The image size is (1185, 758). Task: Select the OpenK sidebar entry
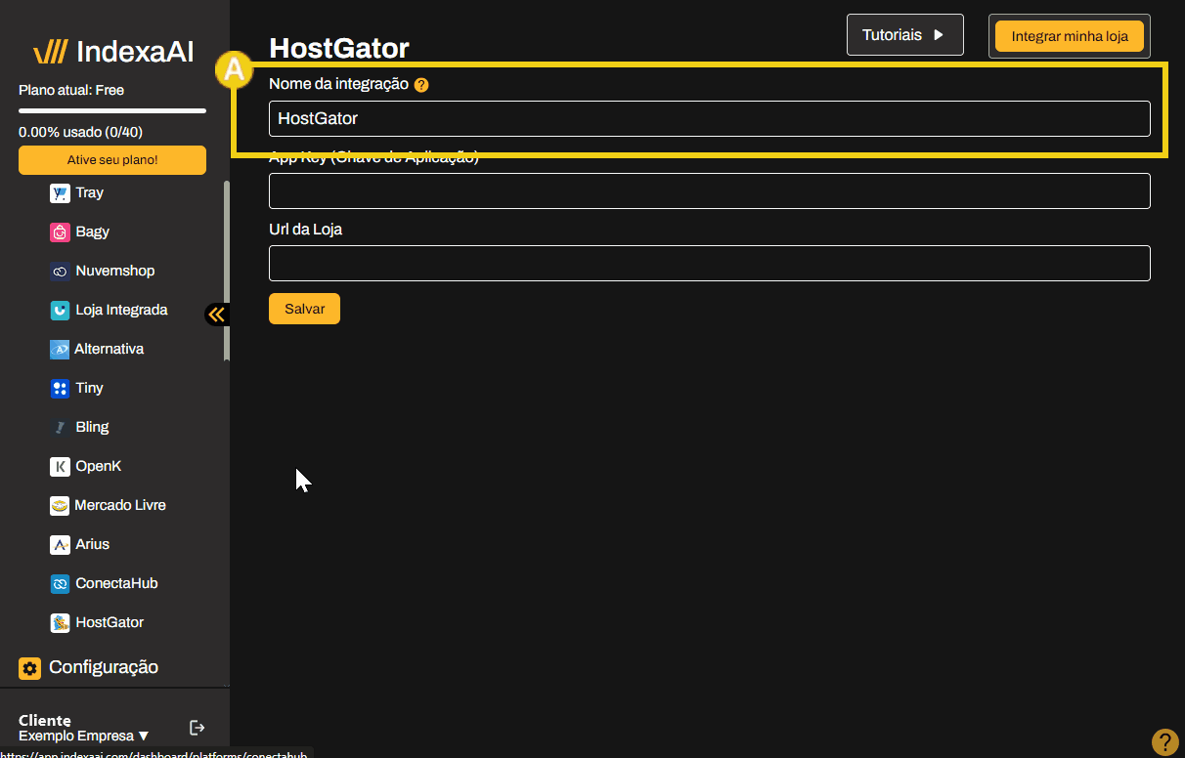[x=98, y=467]
